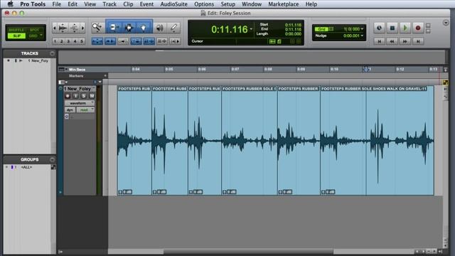
Task: Open the Clip menu
Action: [x=128, y=4]
